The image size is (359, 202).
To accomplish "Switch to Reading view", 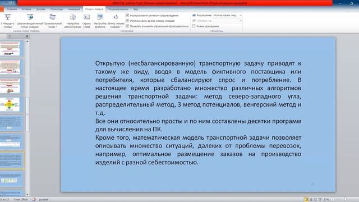I will click(315, 200).
